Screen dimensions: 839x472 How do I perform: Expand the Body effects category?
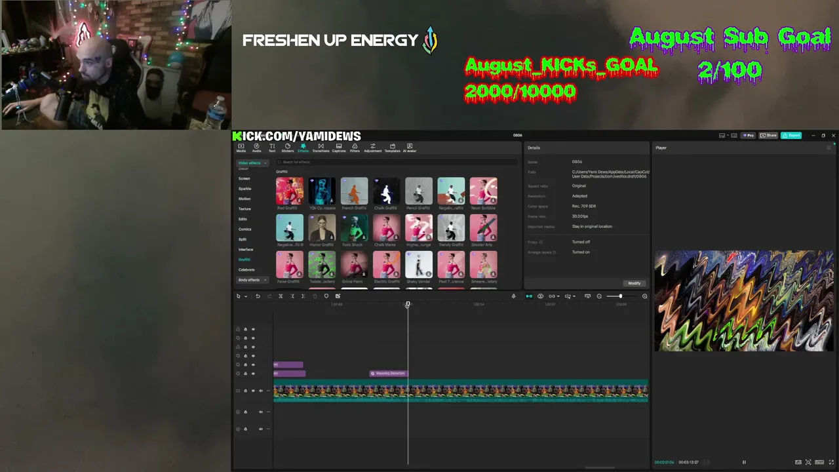pyautogui.click(x=252, y=280)
